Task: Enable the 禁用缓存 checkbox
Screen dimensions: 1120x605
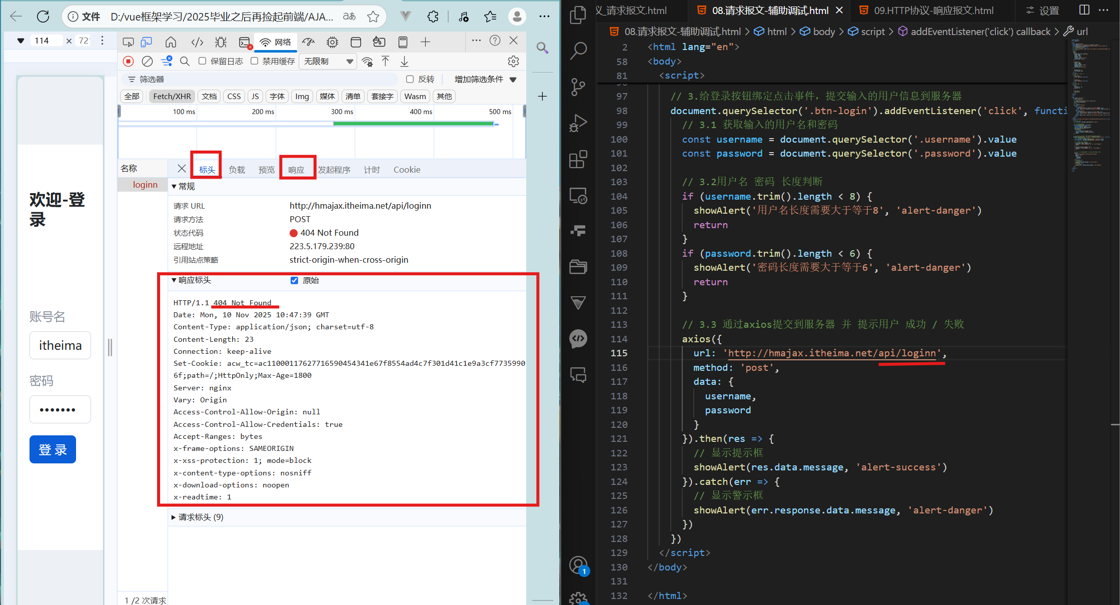Action: [x=255, y=61]
